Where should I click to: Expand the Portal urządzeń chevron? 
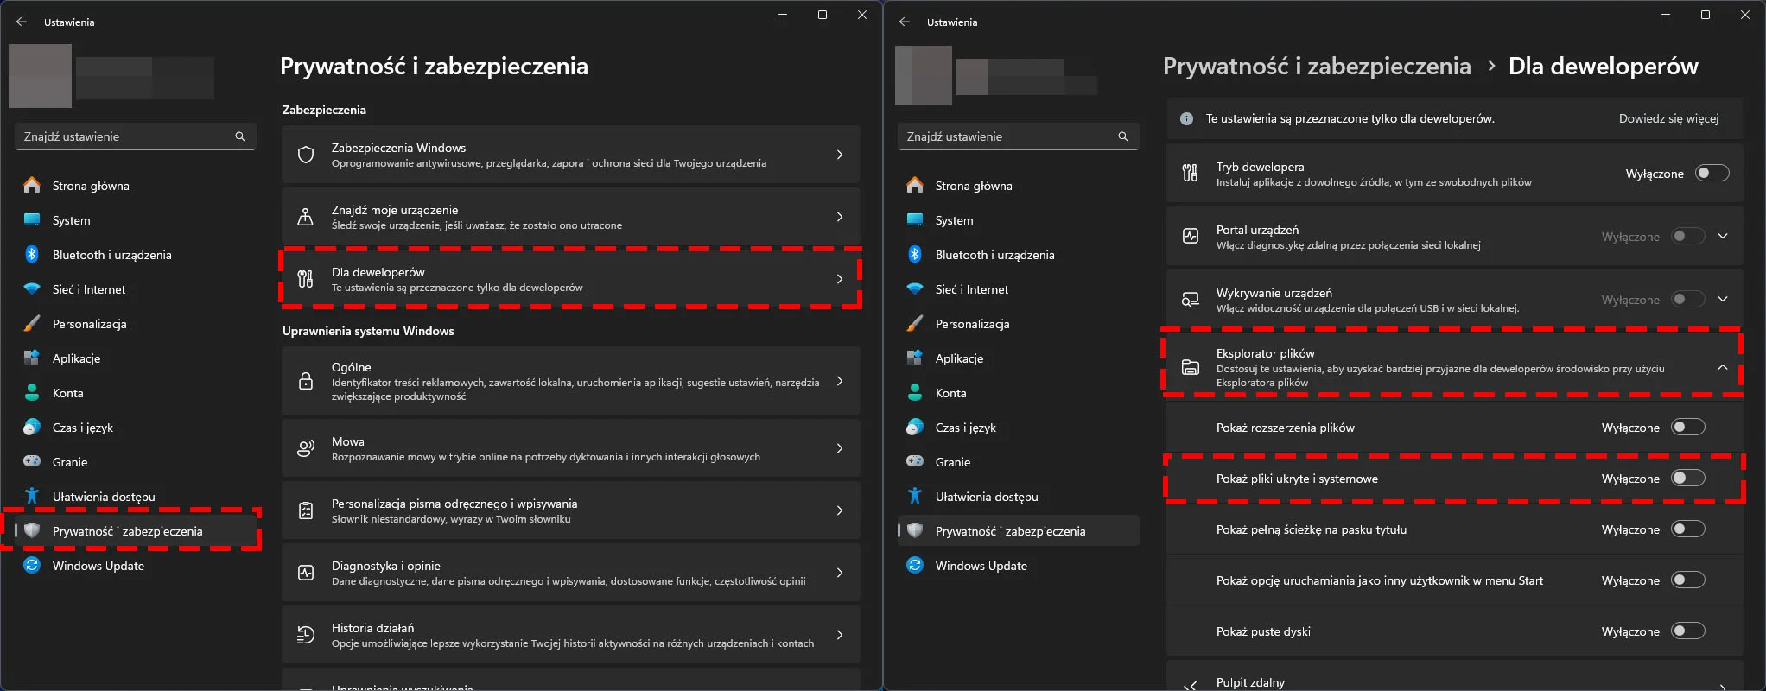click(1723, 236)
